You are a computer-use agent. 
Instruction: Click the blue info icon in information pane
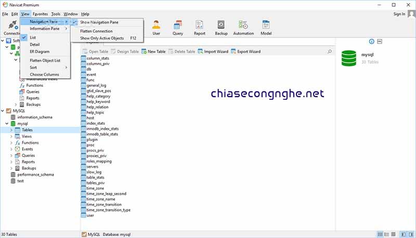[371, 41]
